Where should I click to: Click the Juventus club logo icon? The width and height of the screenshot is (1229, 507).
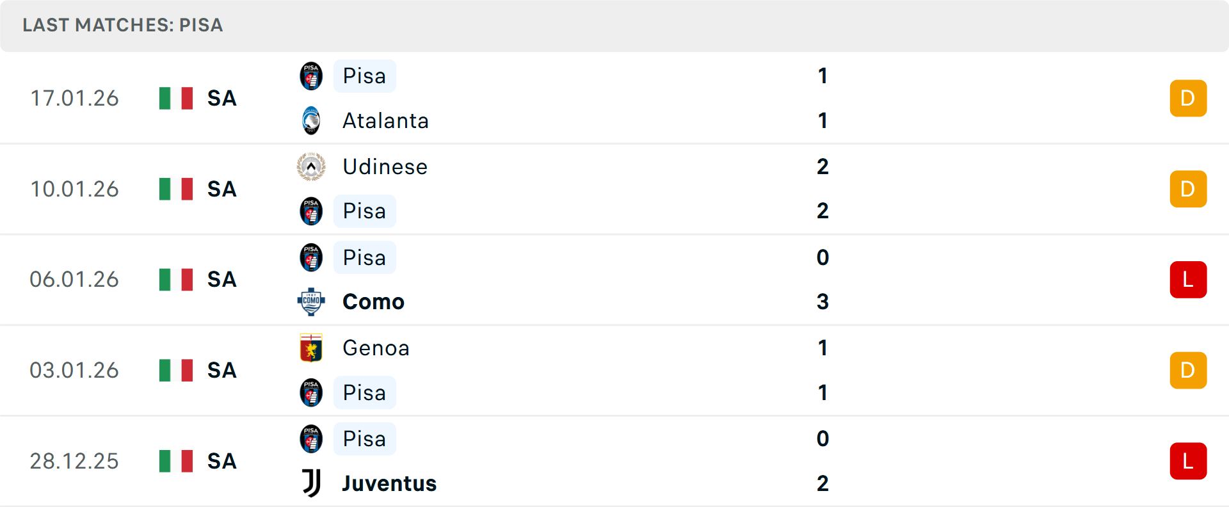point(311,483)
